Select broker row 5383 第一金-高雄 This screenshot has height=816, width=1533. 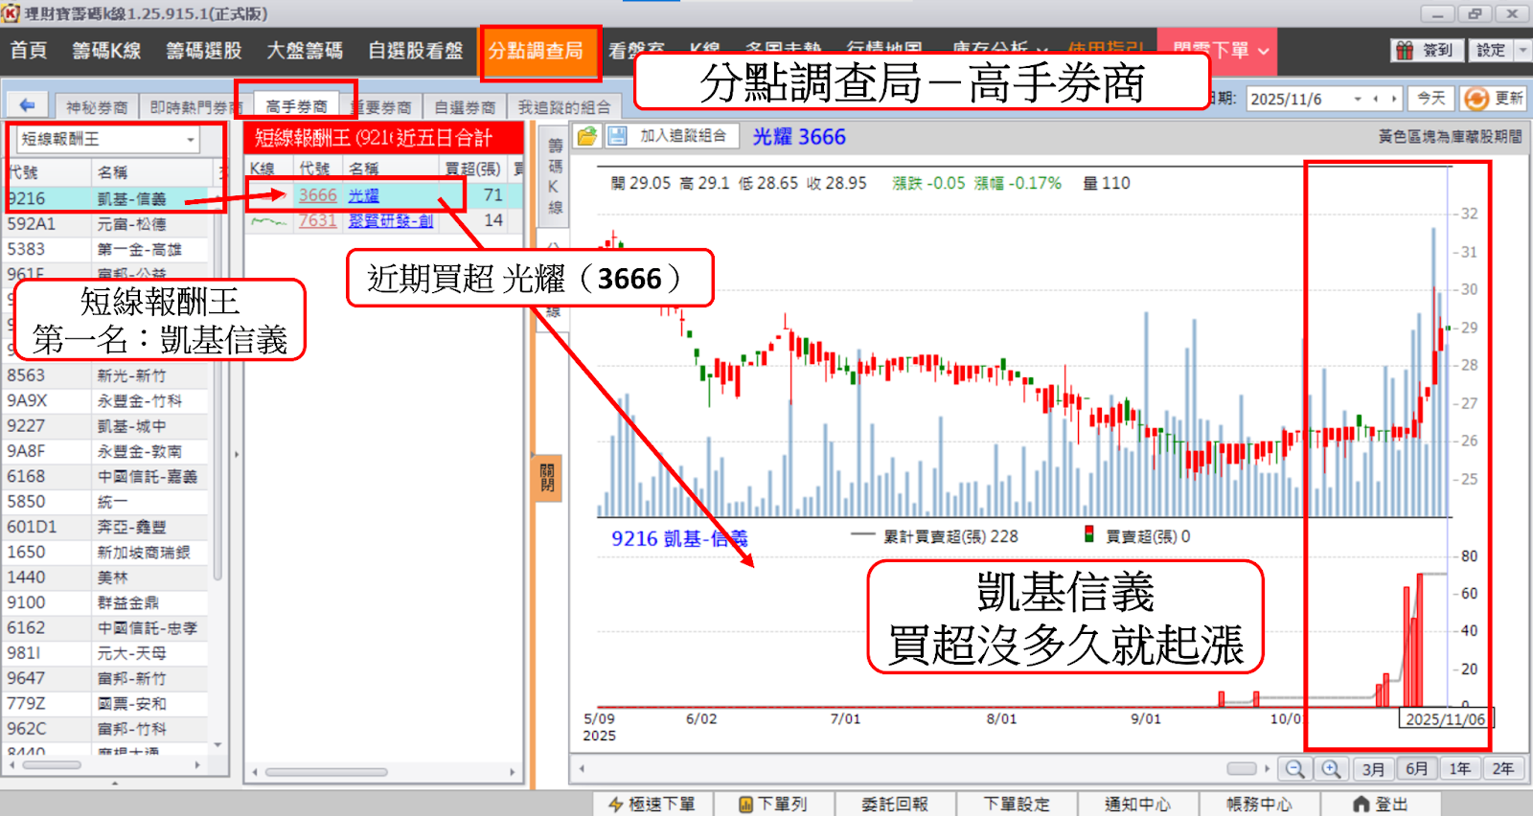106,249
